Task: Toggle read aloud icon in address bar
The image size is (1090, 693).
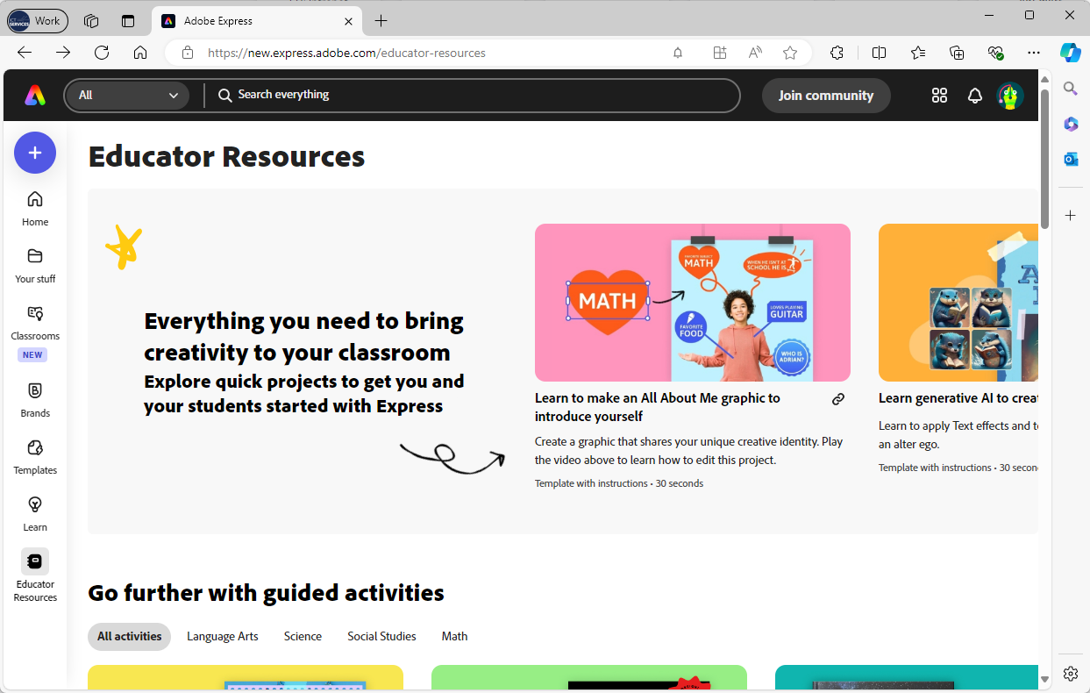Action: [755, 53]
